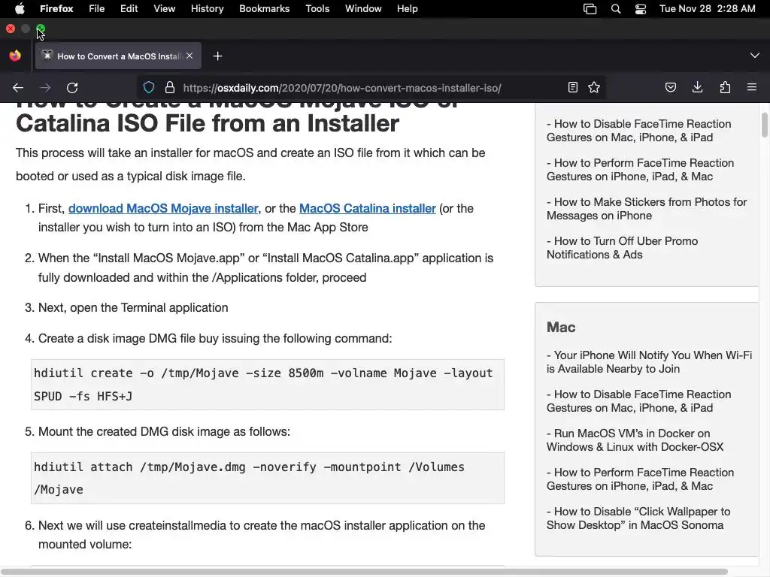Open a new tab with plus button
Viewport: 770px width, 577px height.
pos(217,56)
